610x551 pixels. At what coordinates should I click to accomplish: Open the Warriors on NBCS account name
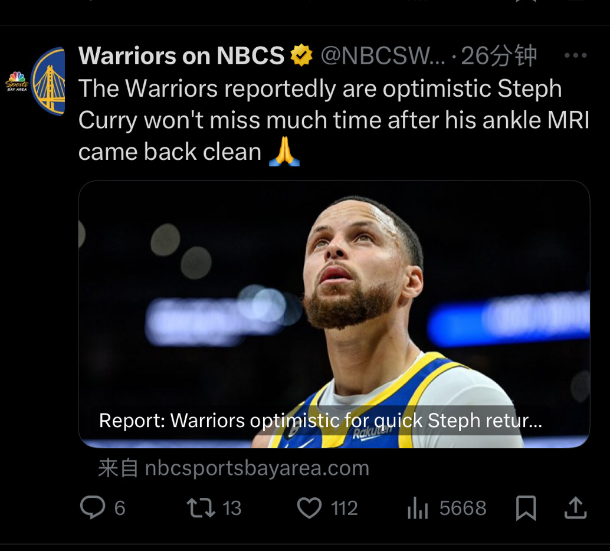click(x=182, y=56)
